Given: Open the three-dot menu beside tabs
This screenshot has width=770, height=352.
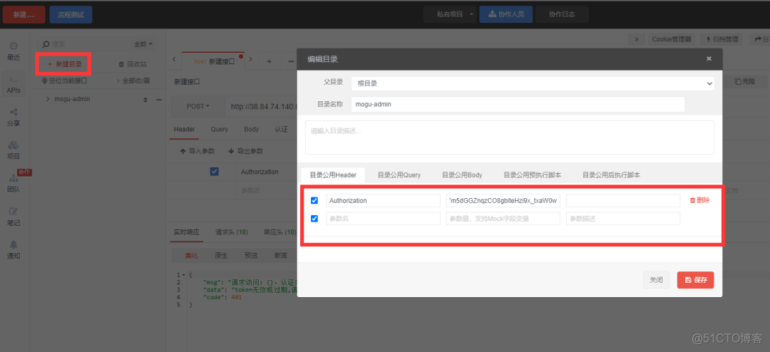Looking at the screenshot, I should click(291, 61).
